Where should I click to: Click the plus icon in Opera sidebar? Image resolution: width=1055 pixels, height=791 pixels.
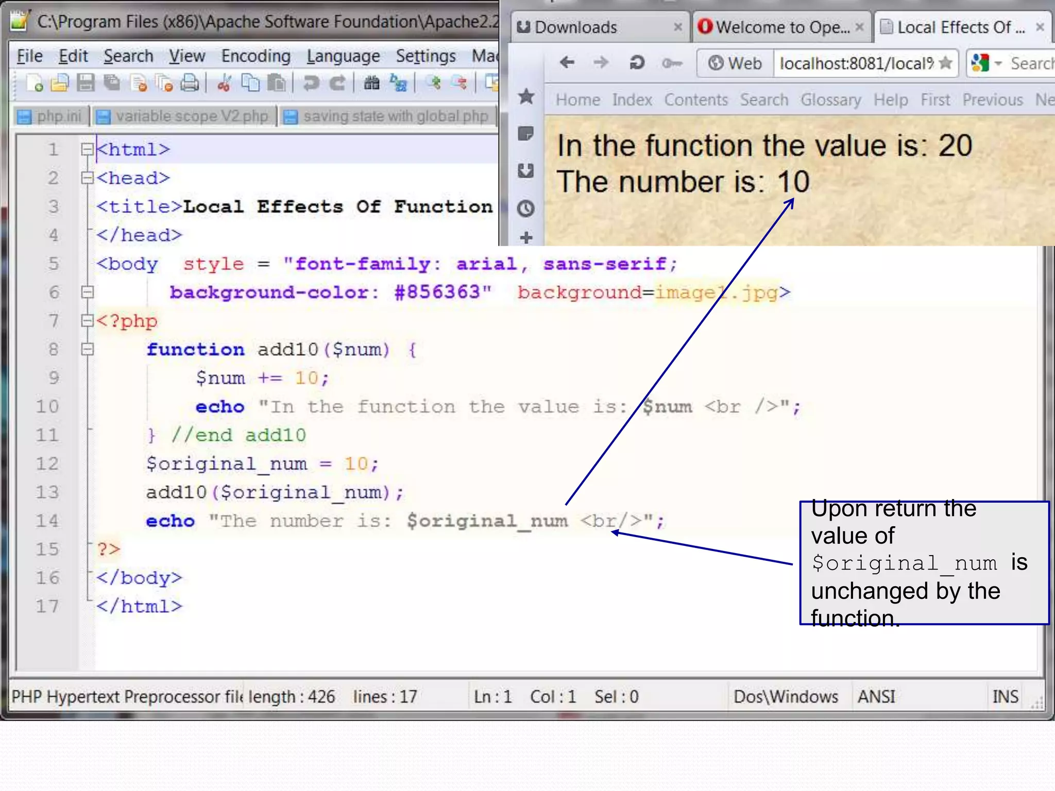tap(526, 237)
